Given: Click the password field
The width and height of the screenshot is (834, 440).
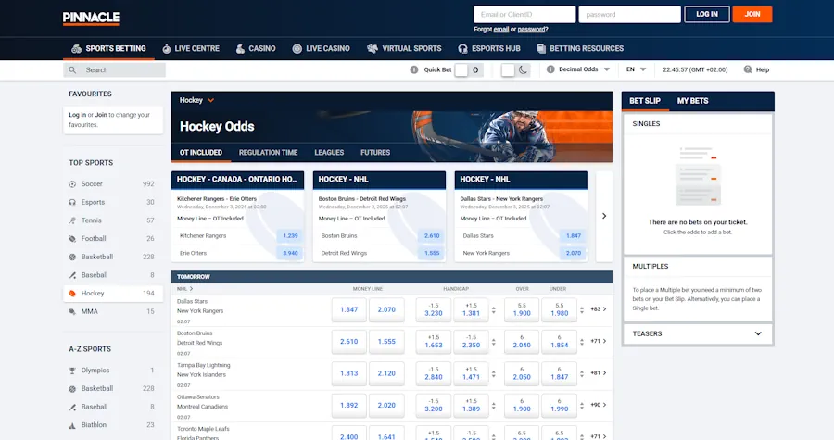Looking at the screenshot, I should pos(630,14).
